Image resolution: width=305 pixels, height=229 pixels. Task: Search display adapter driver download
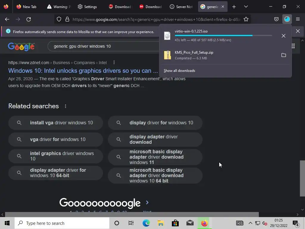(x=155, y=140)
